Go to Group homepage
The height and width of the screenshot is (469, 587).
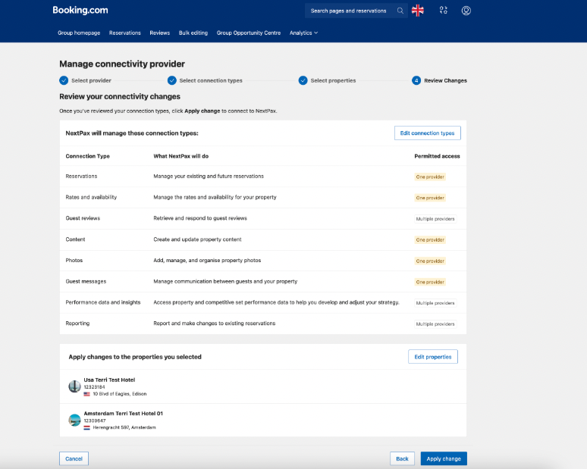coord(79,33)
